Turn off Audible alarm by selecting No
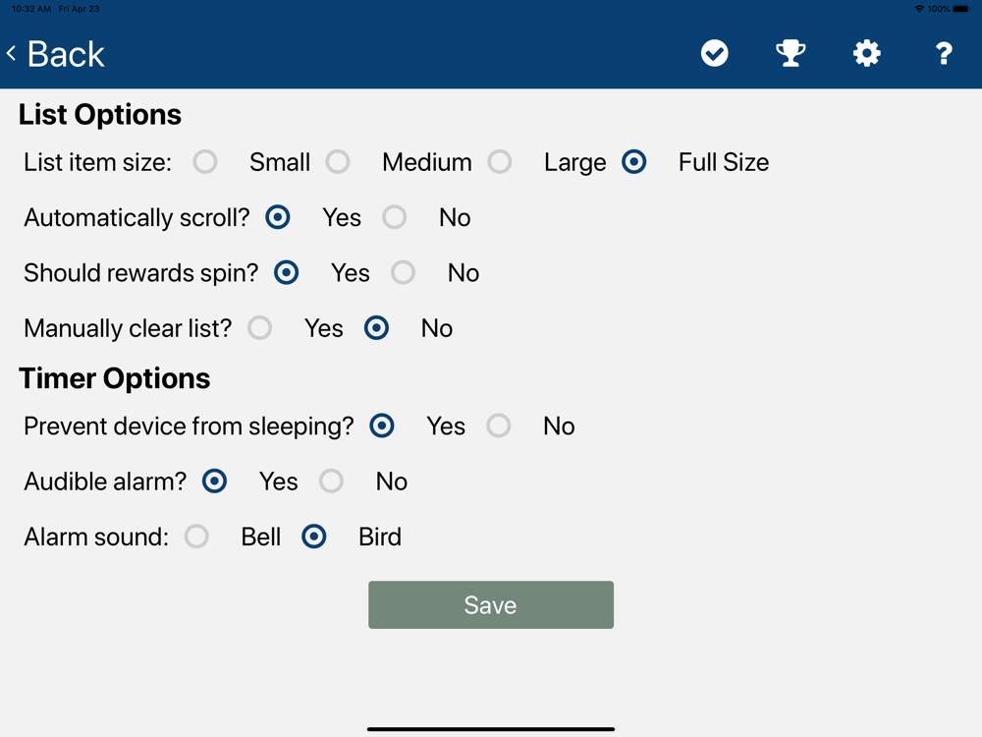 [x=331, y=482]
